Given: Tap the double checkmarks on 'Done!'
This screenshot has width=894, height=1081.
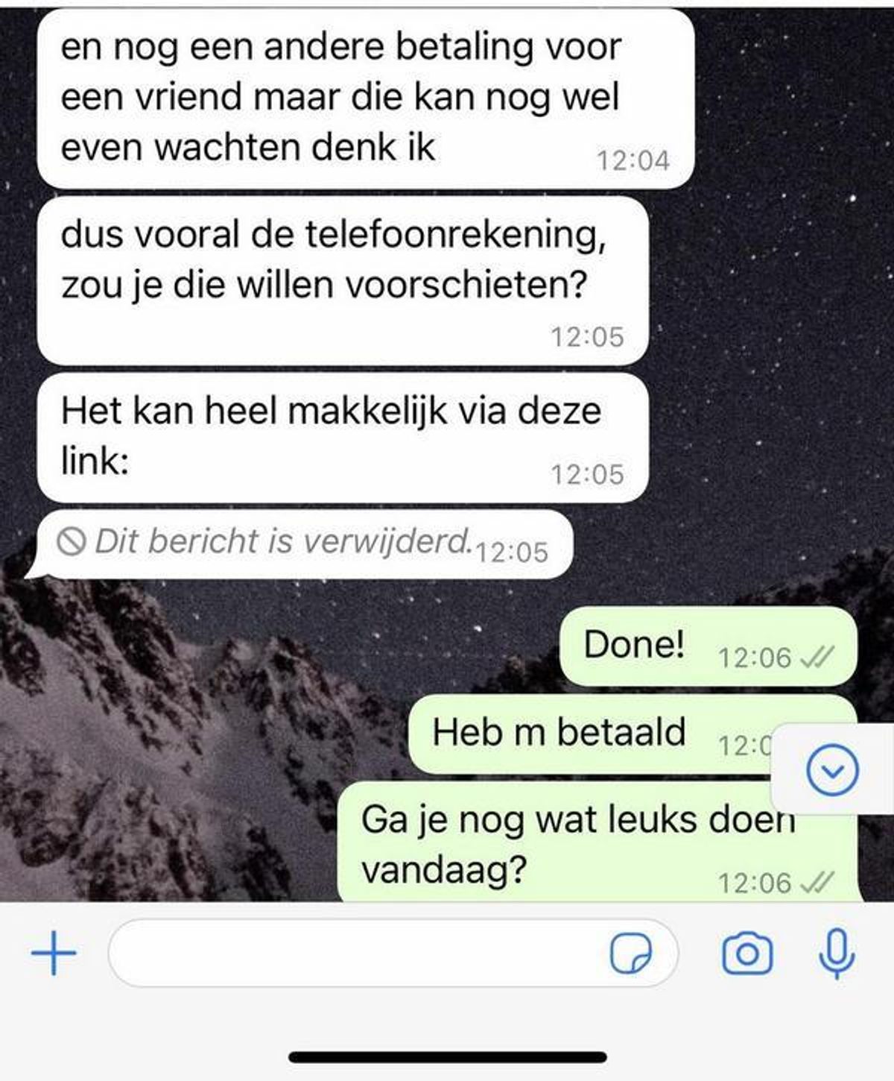Looking at the screenshot, I should [x=817, y=658].
